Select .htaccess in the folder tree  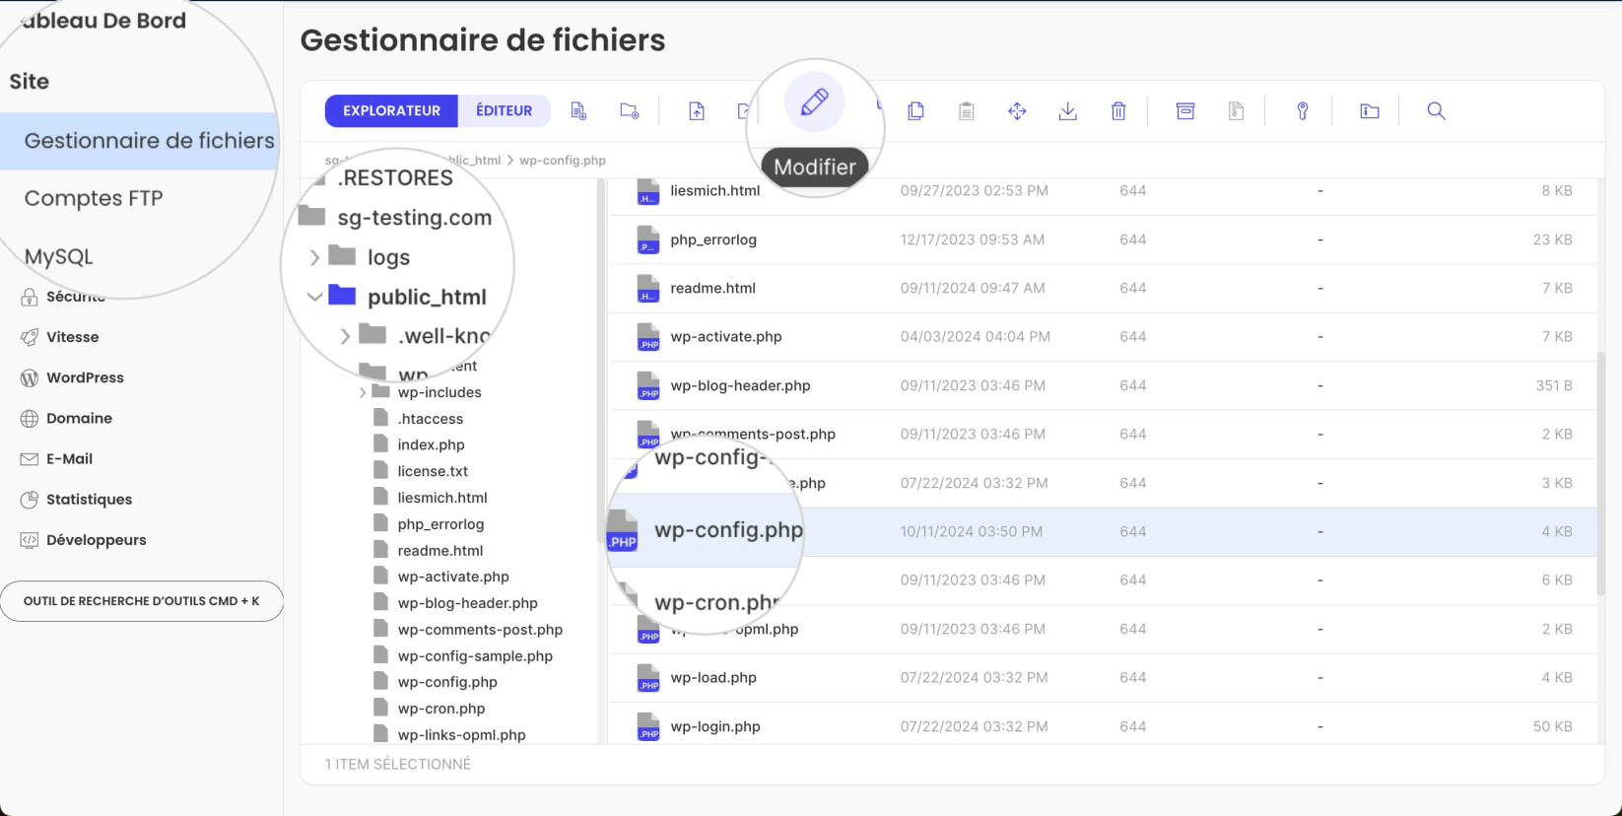coord(431,419)
